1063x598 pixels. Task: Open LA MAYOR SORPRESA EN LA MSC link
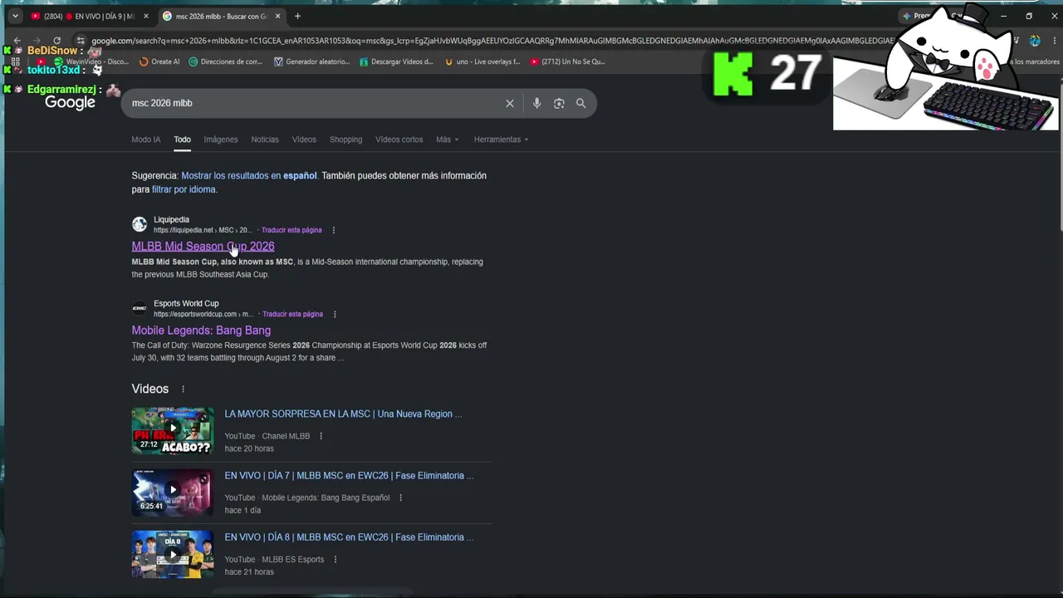point(343,414)
